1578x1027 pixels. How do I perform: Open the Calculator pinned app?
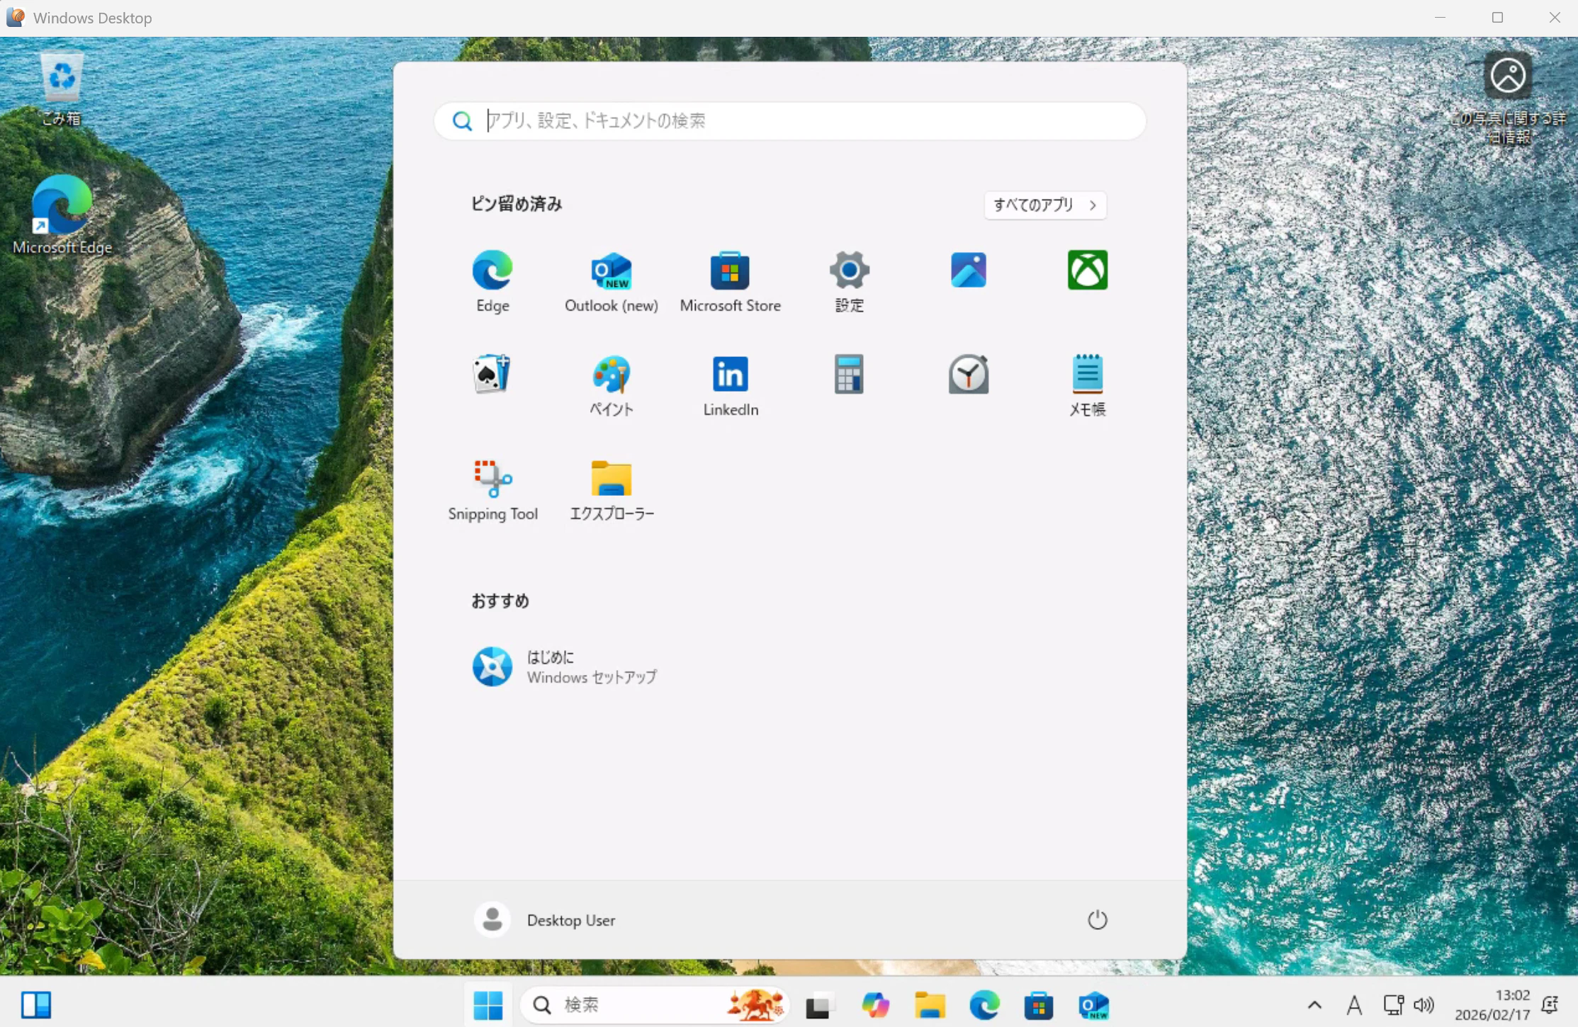click(x=849, y=374)
